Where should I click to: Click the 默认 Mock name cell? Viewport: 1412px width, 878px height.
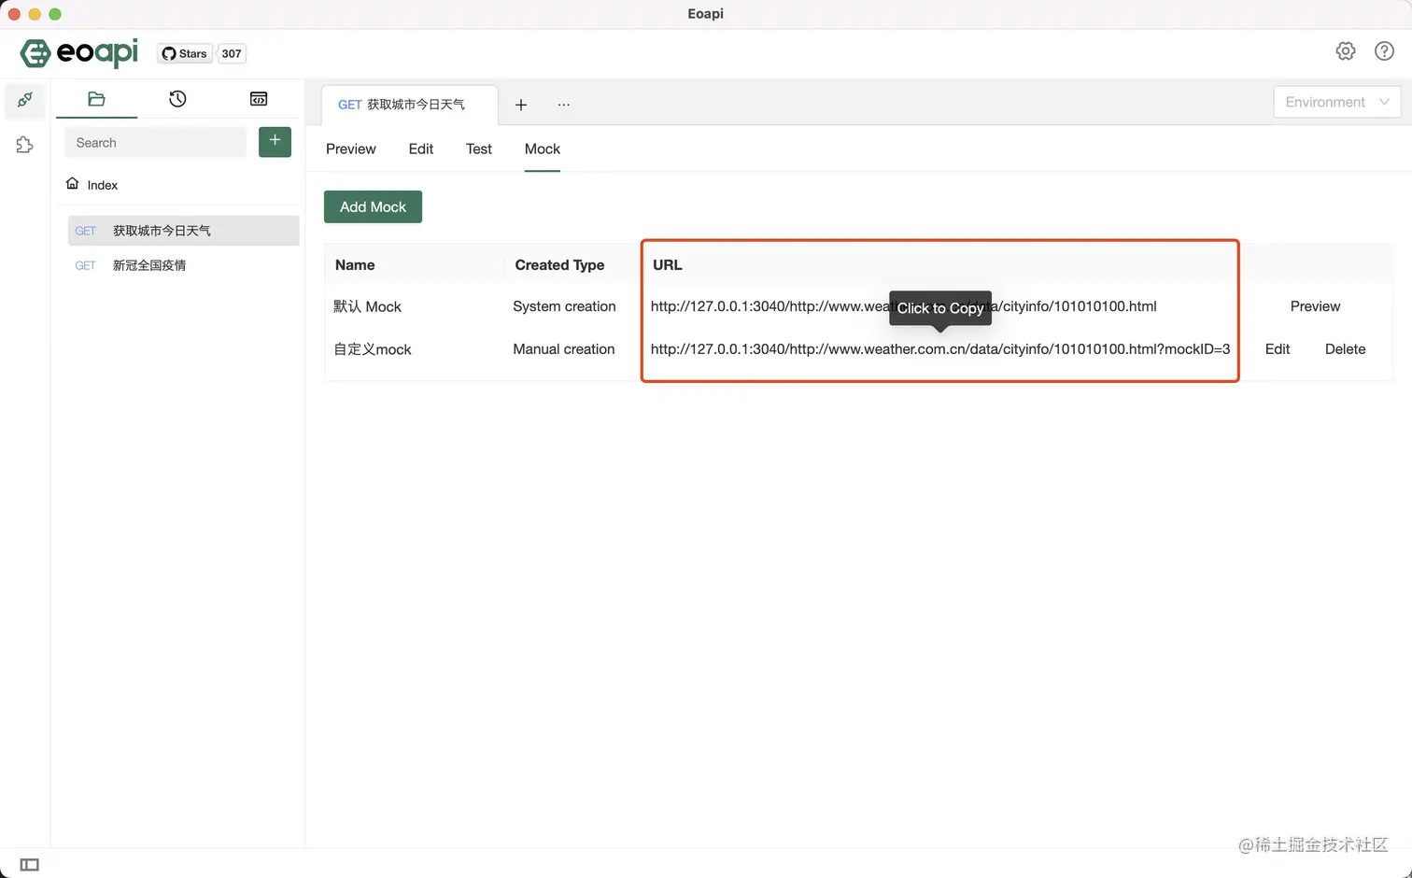click(x=367, y=306)
